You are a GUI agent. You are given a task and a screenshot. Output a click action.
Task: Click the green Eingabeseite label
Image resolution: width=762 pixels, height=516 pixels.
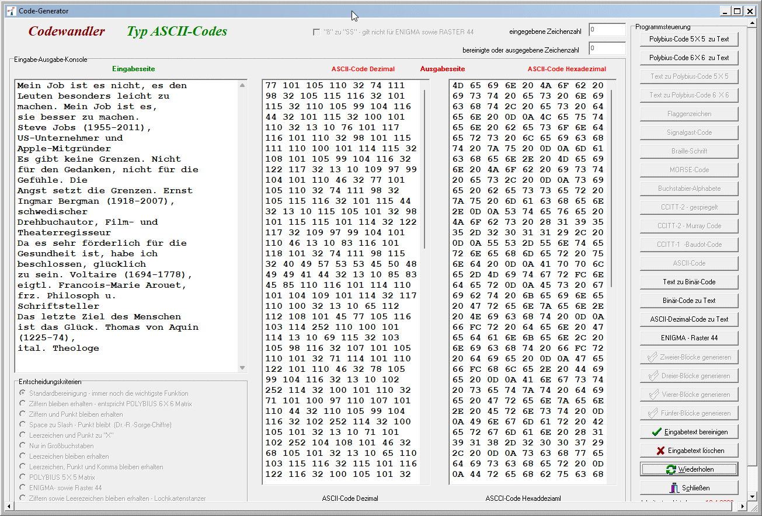click(134, 69)
